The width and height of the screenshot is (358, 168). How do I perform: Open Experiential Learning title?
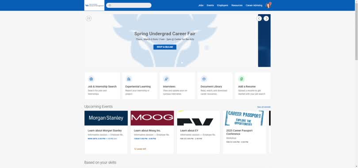point(138,87)
